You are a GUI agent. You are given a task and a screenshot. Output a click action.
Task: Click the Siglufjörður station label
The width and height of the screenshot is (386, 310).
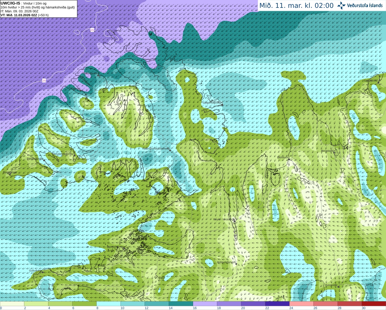point(371,81)
